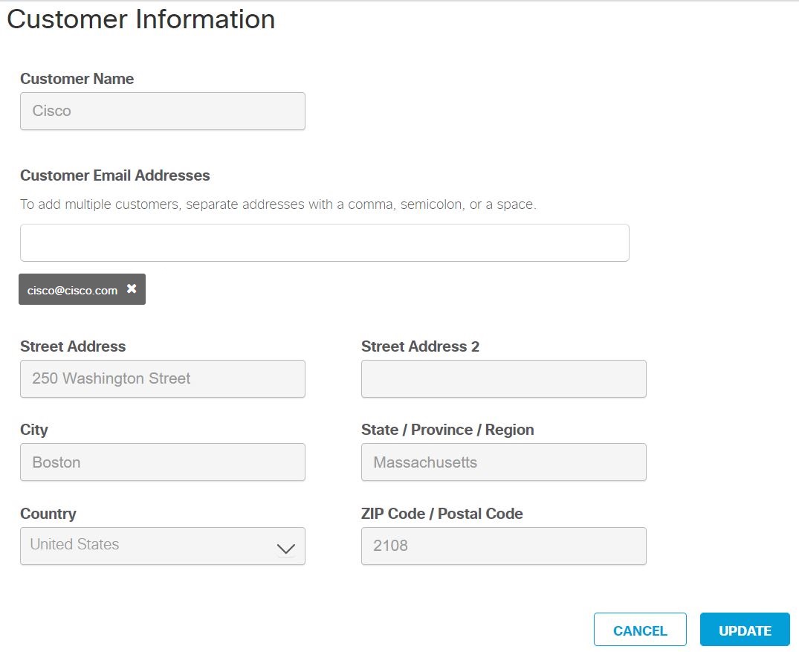The width and height of the screenshot is (799, 652).
Task: Click into the Street Address 2 field
Action: (503, 378)
